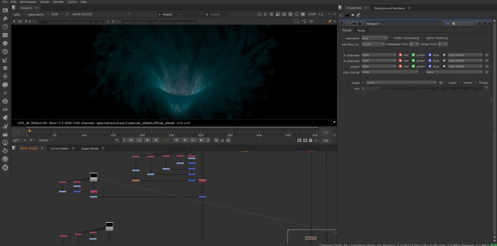Open the Cache menu
This screenshot has height=246, width=497.
click(72, 2)
